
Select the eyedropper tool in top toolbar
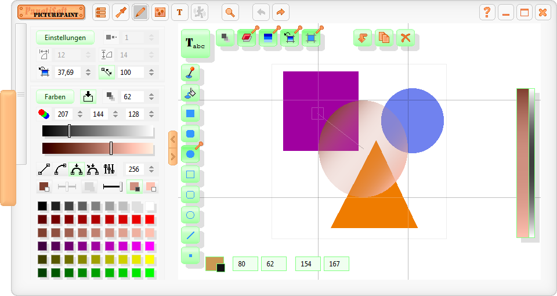click(121, 12)
